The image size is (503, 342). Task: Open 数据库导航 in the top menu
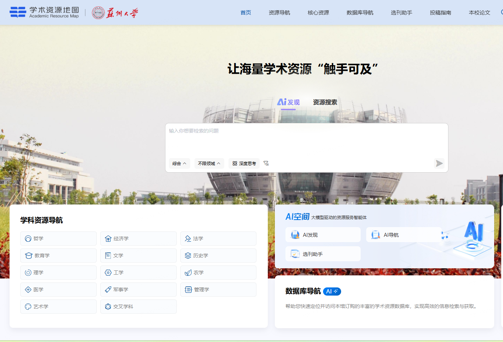point(360,13)
